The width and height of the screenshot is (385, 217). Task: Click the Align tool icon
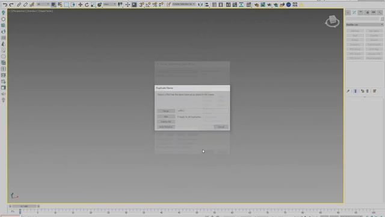(207, 5)
